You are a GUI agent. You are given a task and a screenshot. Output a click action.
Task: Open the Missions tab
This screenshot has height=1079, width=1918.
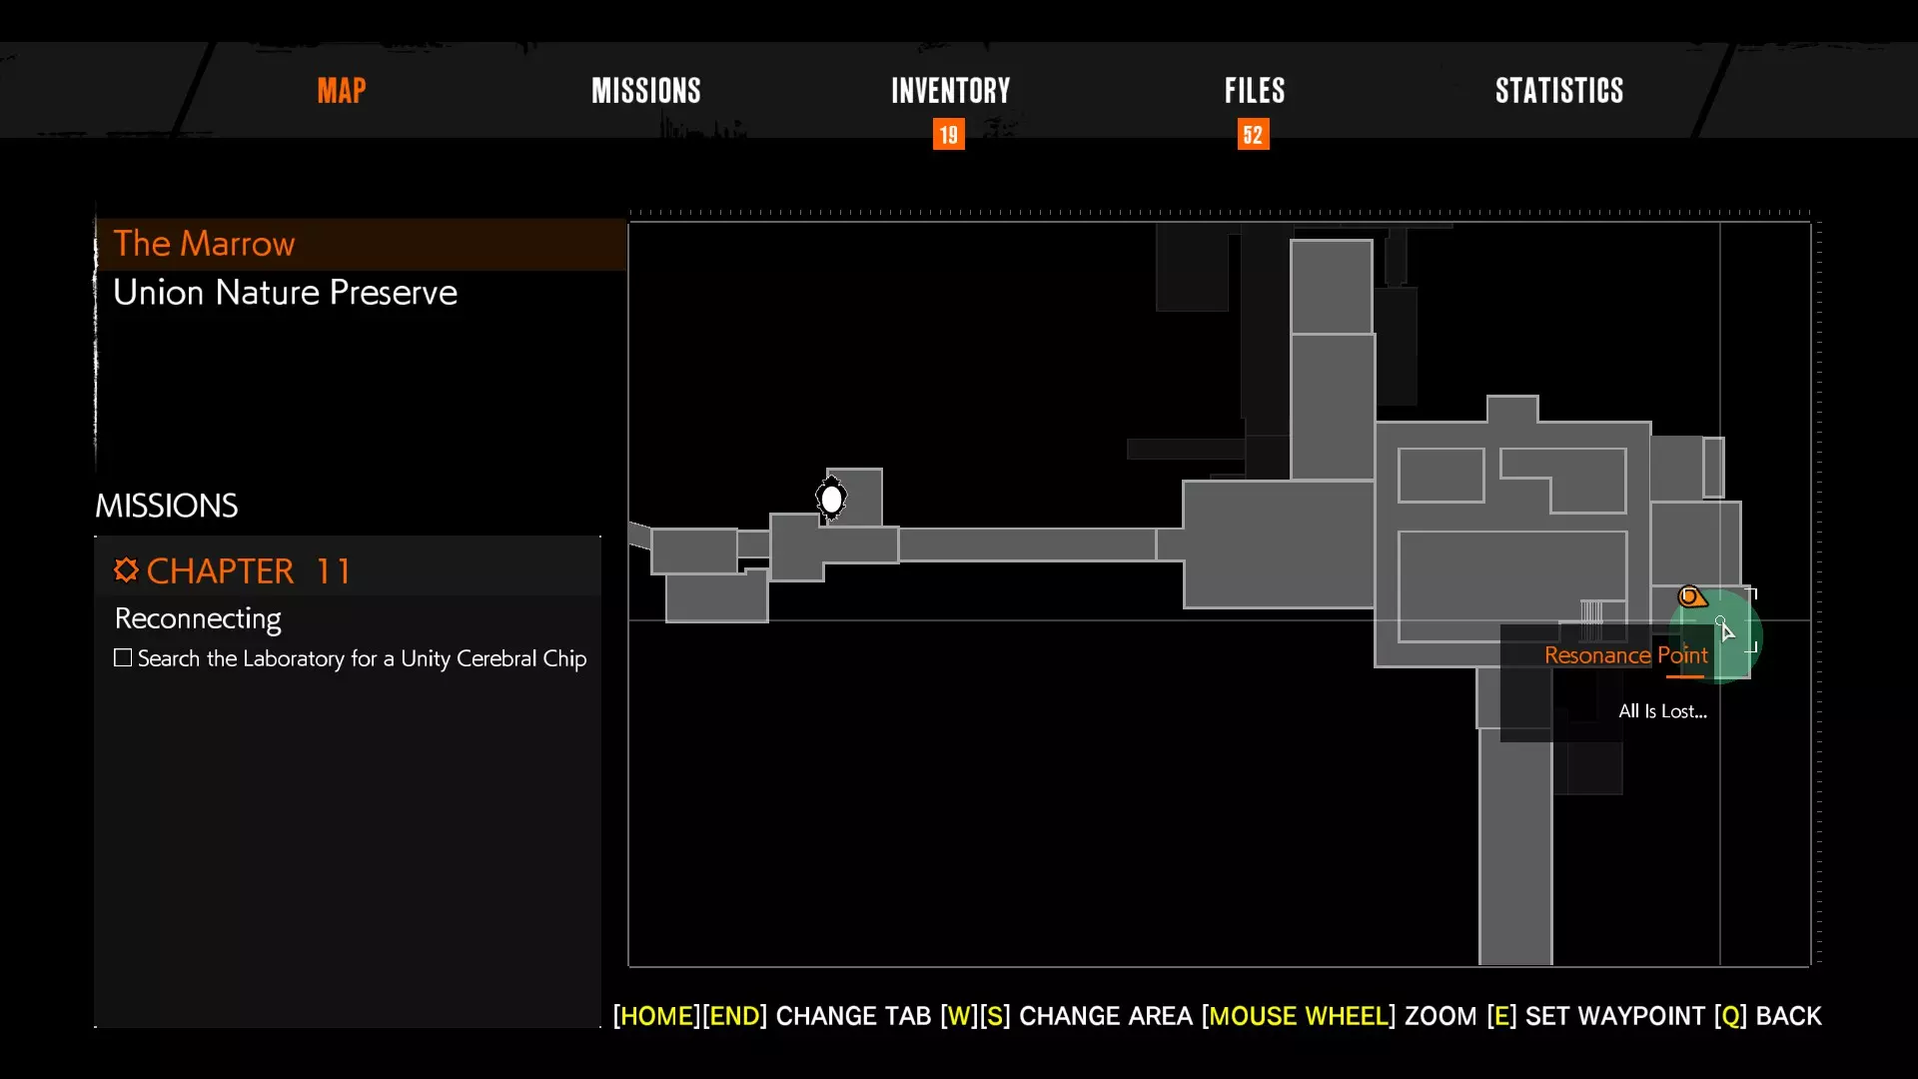point(645,91)
